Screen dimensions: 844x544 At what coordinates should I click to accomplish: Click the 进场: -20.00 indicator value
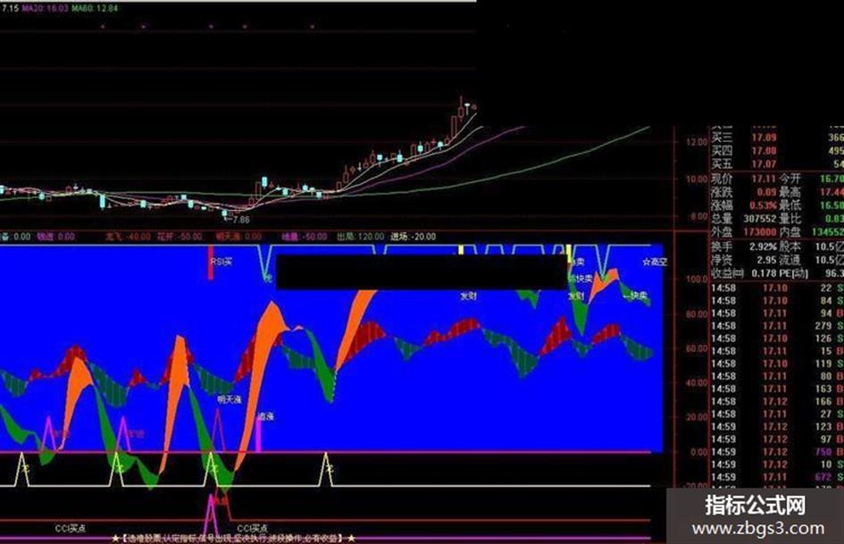tap(414, 237)
